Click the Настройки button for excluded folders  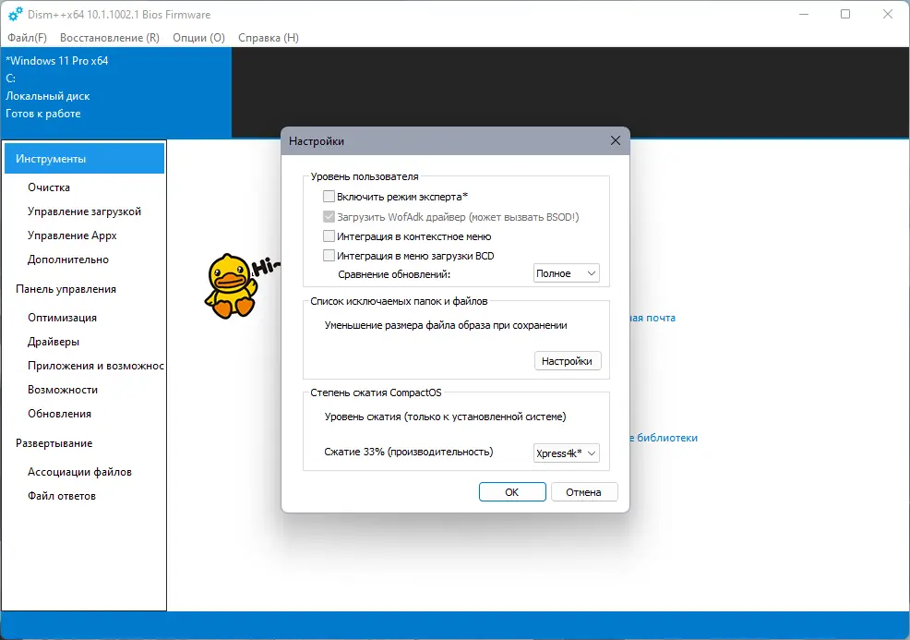(567, 361)
